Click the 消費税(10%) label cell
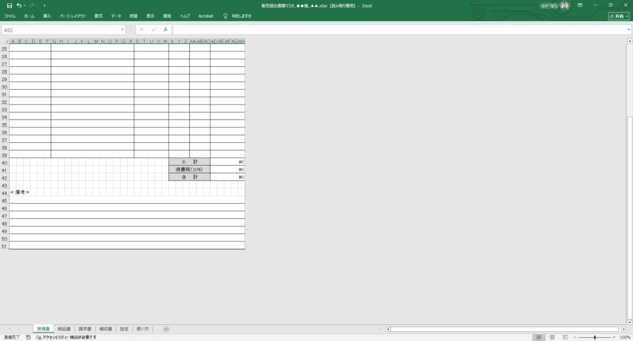Screen dimensions: 633x341 (189, 170)
